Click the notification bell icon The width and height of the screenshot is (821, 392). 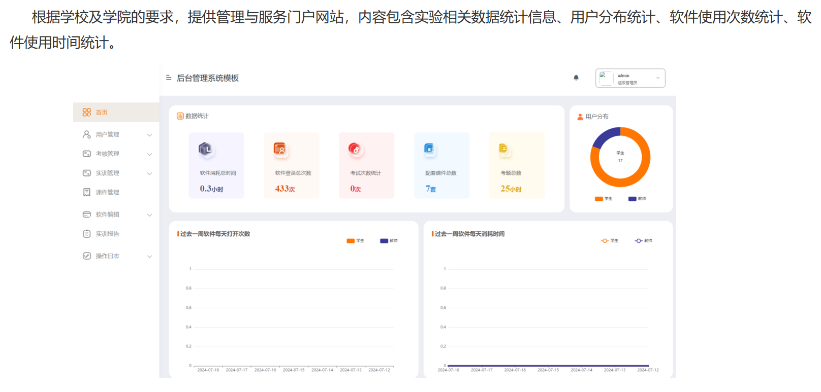click(576, 78)
